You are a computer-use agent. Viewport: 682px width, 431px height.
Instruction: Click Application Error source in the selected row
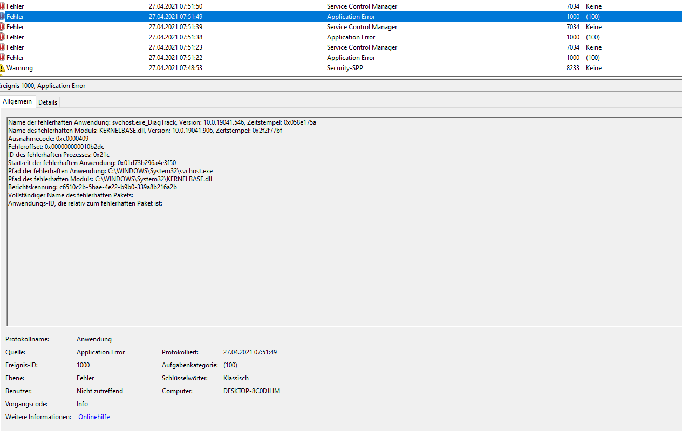coord(351,17)
